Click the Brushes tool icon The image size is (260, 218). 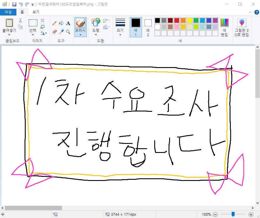click(81, 23)
